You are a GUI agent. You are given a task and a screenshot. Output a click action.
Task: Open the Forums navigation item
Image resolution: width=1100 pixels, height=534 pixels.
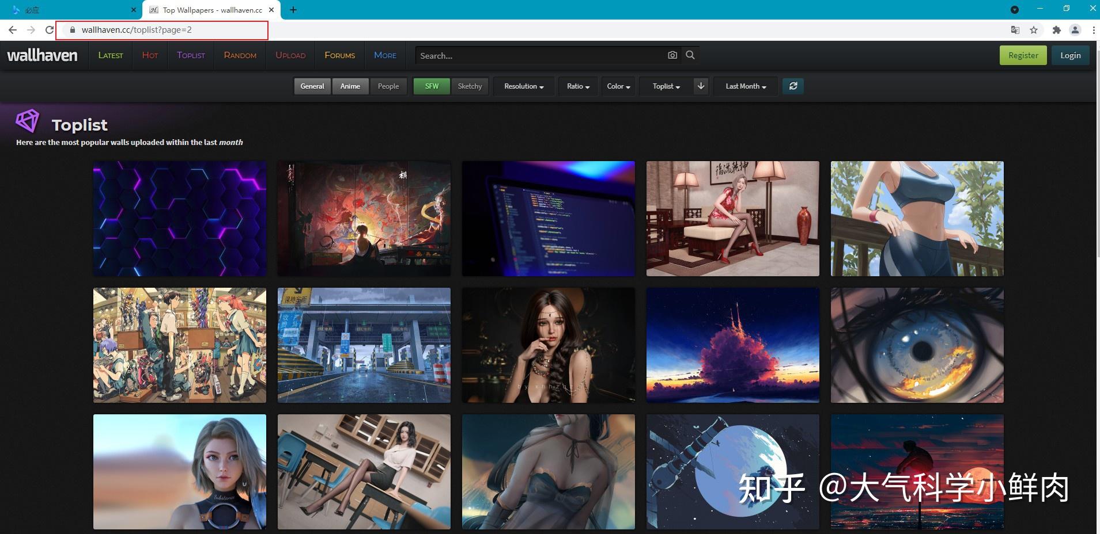[x=340, y=55]
